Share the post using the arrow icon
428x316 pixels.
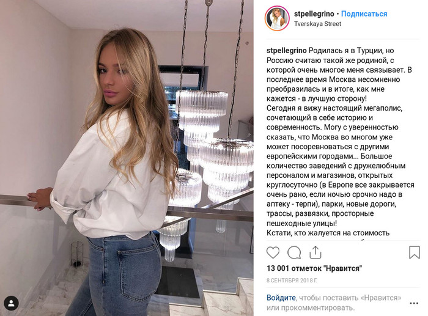pos(315,252)
